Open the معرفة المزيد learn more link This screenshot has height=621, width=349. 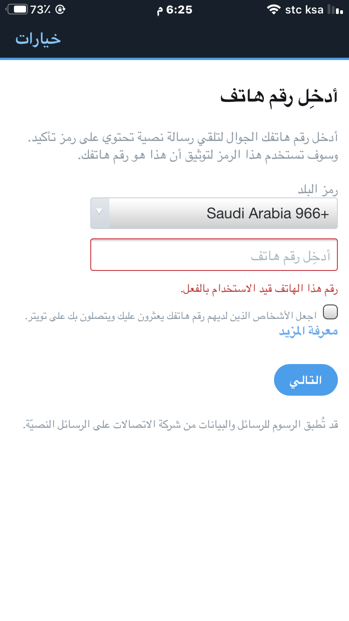308,331
